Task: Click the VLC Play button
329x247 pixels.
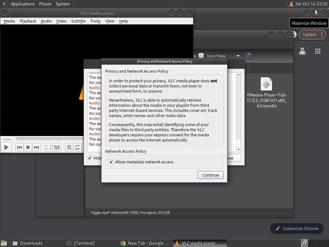Action: (x=6, y=147)
